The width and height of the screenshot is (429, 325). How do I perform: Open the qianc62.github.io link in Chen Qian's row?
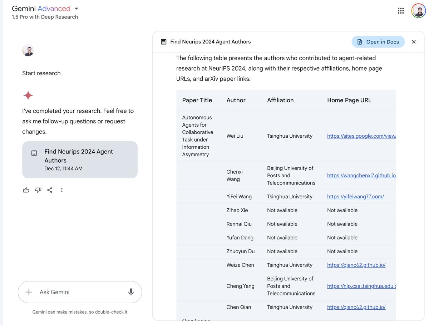coord(356,307)
